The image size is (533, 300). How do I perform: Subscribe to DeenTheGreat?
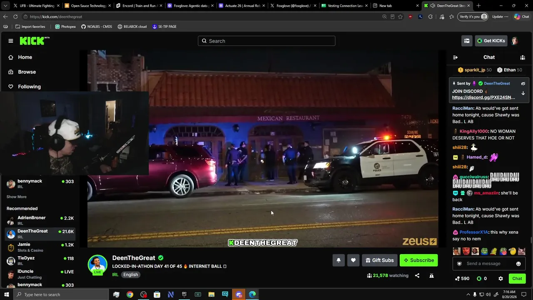(x=419, y=260)
